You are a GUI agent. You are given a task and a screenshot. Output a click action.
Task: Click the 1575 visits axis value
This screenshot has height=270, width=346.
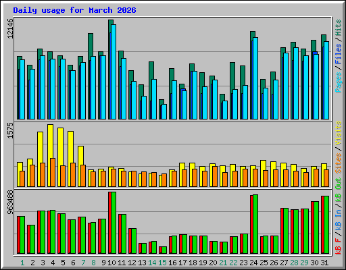point(10,130)
